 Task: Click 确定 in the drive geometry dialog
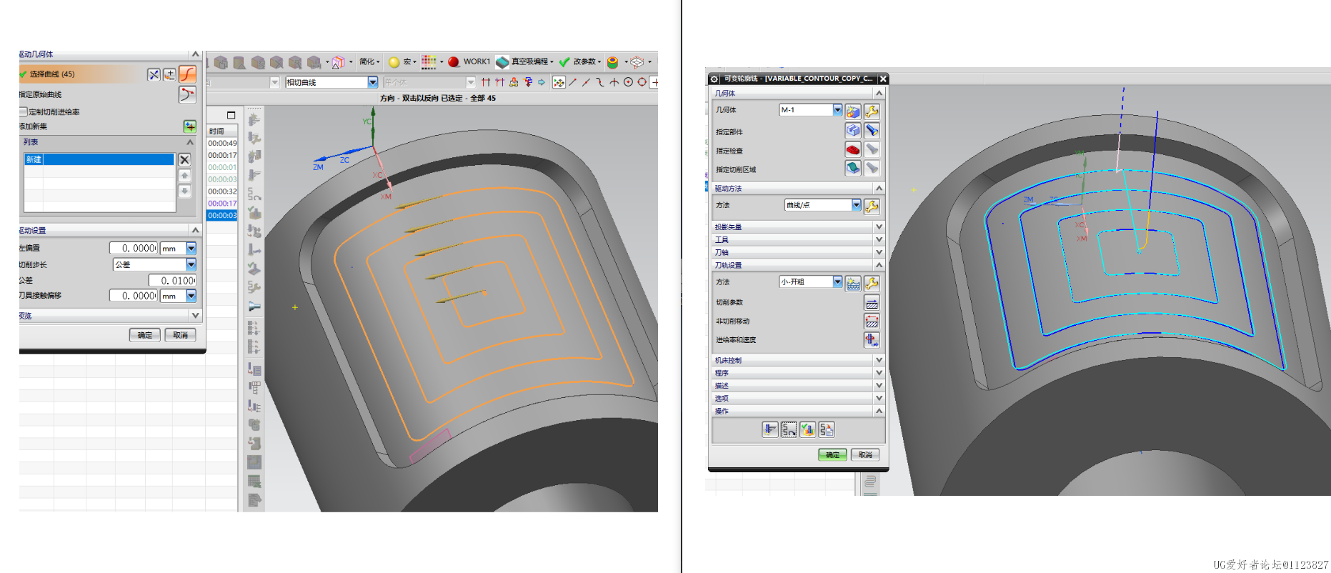tap(144, 335)
